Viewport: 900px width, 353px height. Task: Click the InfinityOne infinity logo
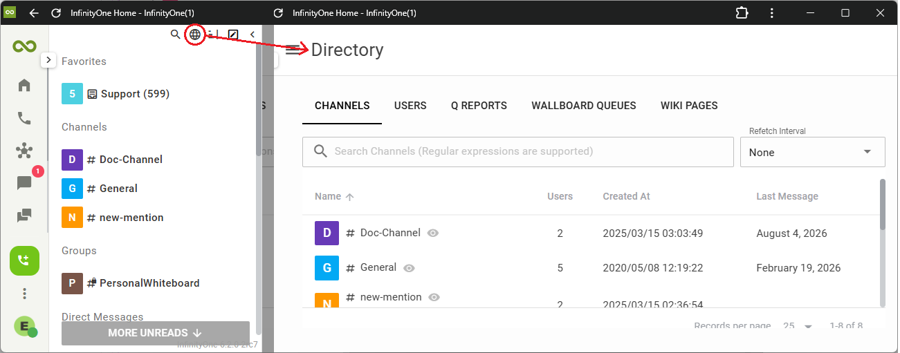point(24,46)
